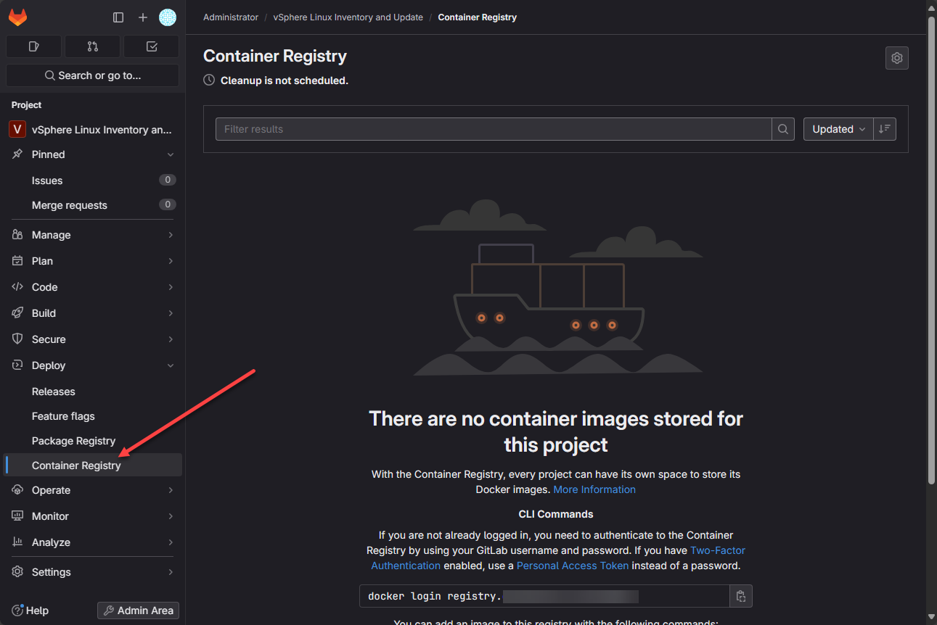Click the docker login registry command field
The image size is (937, 625).
[544, 596]
